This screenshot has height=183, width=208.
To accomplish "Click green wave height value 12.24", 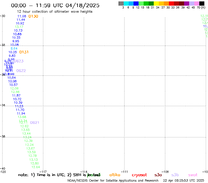I will [30, 145].
